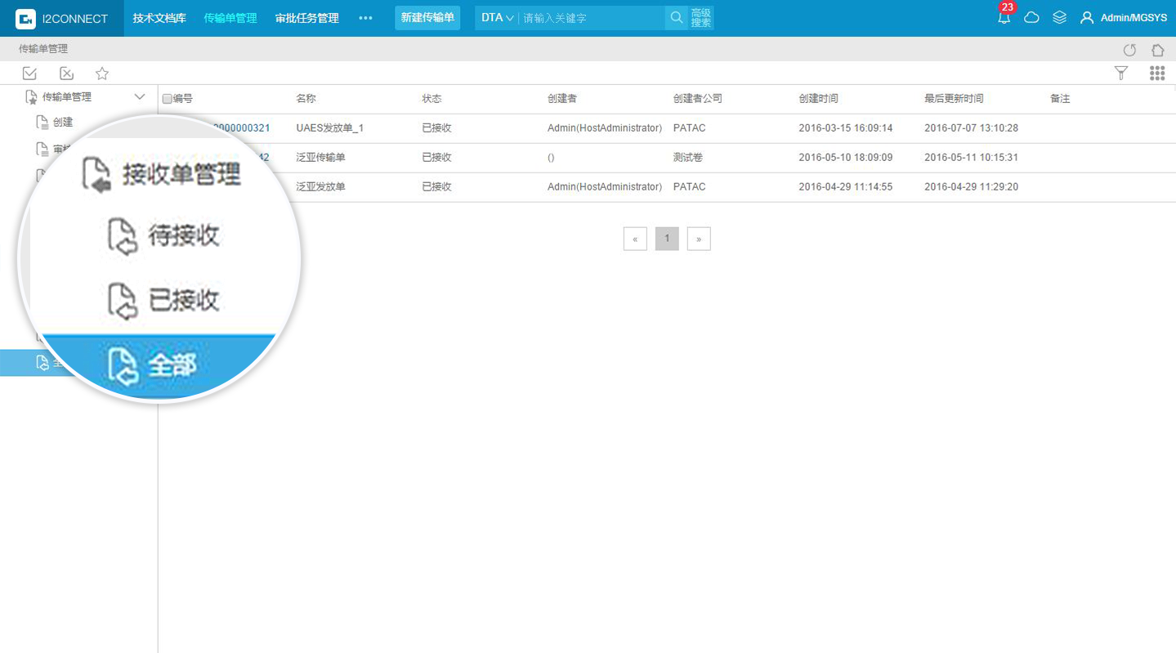Screen dimensions: 1176x653
Task: Click the magnifier search icon
Action: [676, 18]
